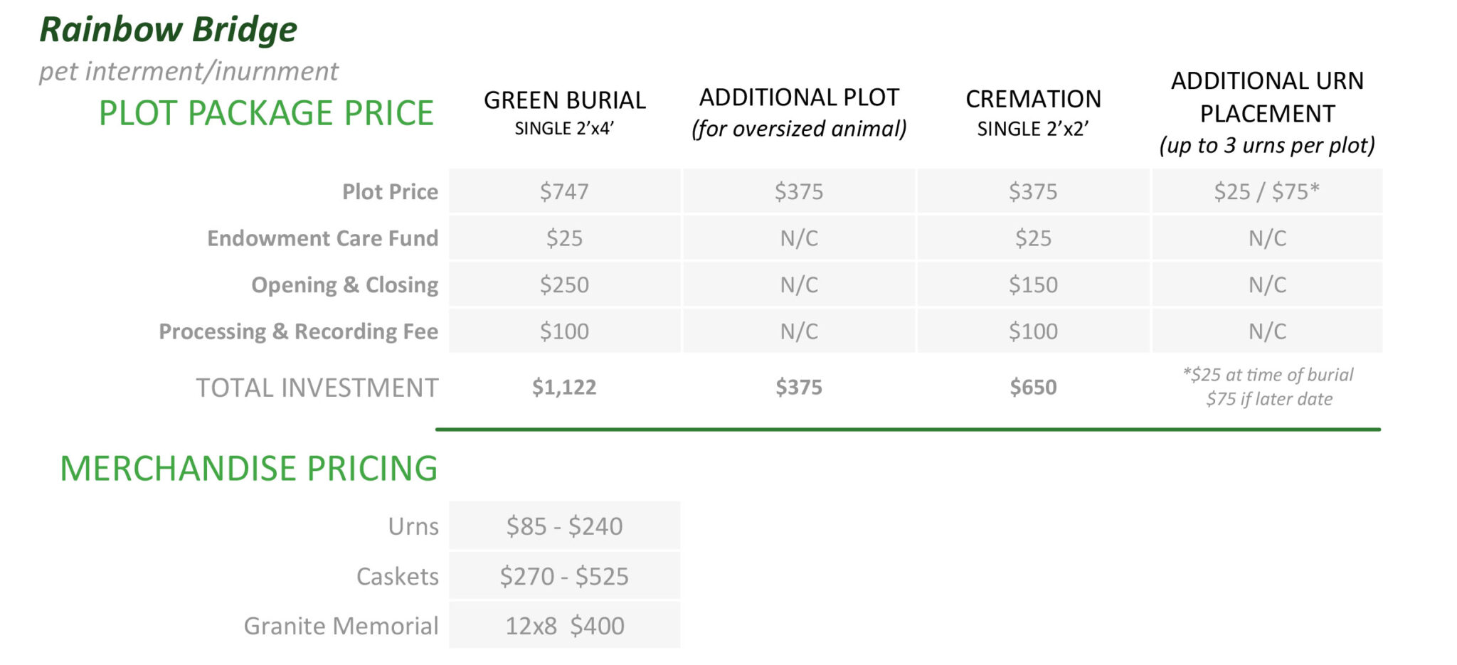Click the Endowment Care Fund row label
The height and width of the screenshot is (665, 1457).
coord(322,238)
